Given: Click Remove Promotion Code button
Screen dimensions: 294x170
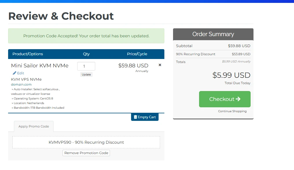Looking at the screenshot, I should 86,153.
